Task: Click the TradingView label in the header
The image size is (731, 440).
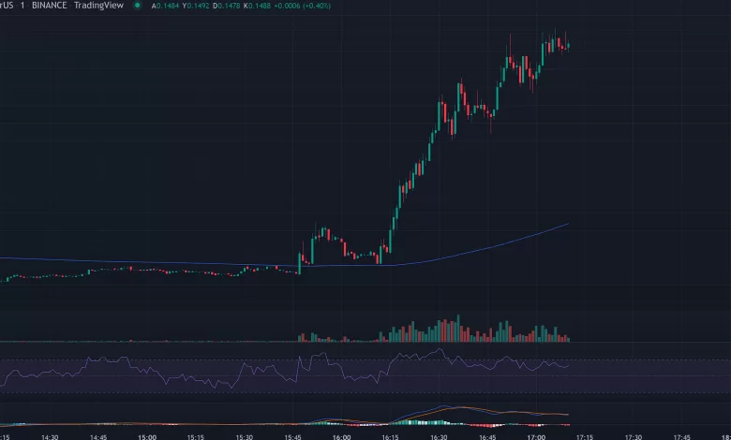Action: pos(100,6)
